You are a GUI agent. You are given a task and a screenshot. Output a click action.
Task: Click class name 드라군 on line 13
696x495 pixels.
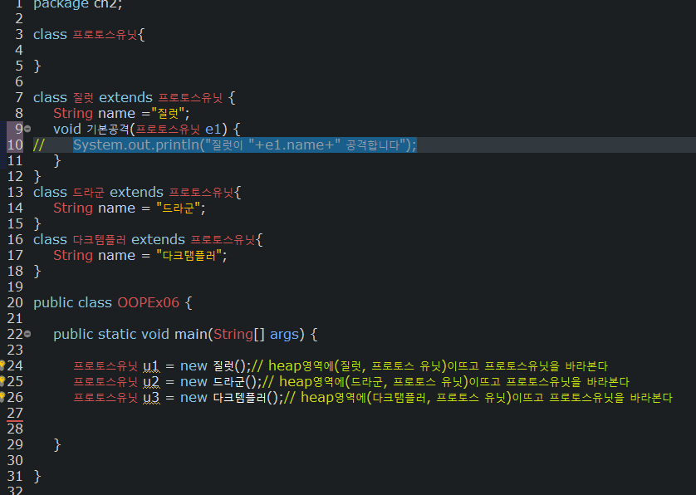point(89,192)
